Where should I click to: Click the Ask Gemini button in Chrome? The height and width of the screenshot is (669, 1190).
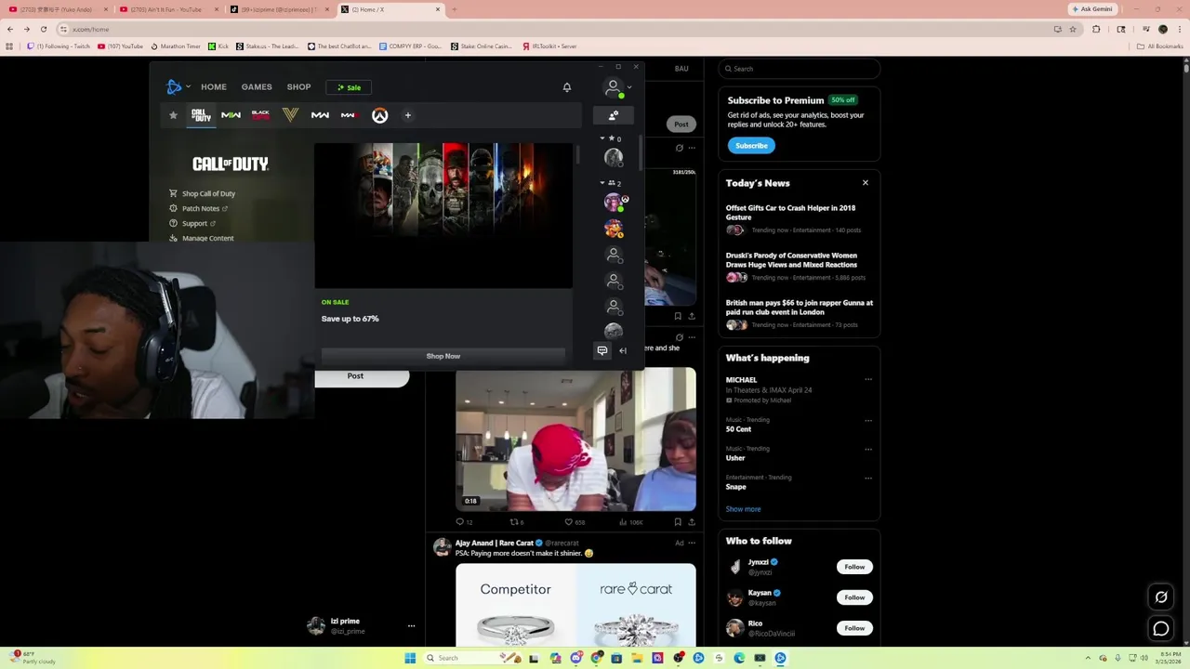(1092, 9)
